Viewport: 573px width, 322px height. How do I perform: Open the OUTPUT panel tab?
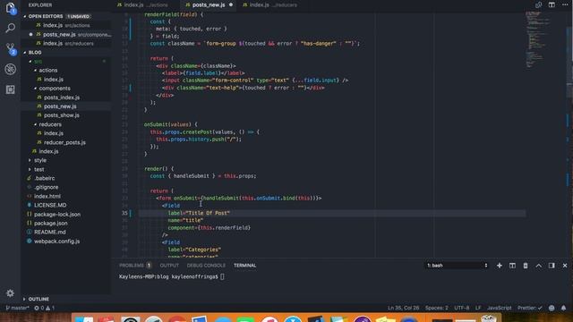click(x=169, y=266)
